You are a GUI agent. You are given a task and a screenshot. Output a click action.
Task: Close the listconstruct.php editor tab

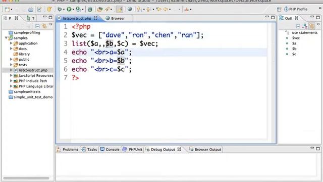[95, 18]
